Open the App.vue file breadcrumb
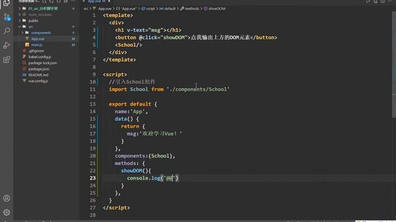Image resolution: width=396 pixels, height=222 pixels. (x=105, y=9)
